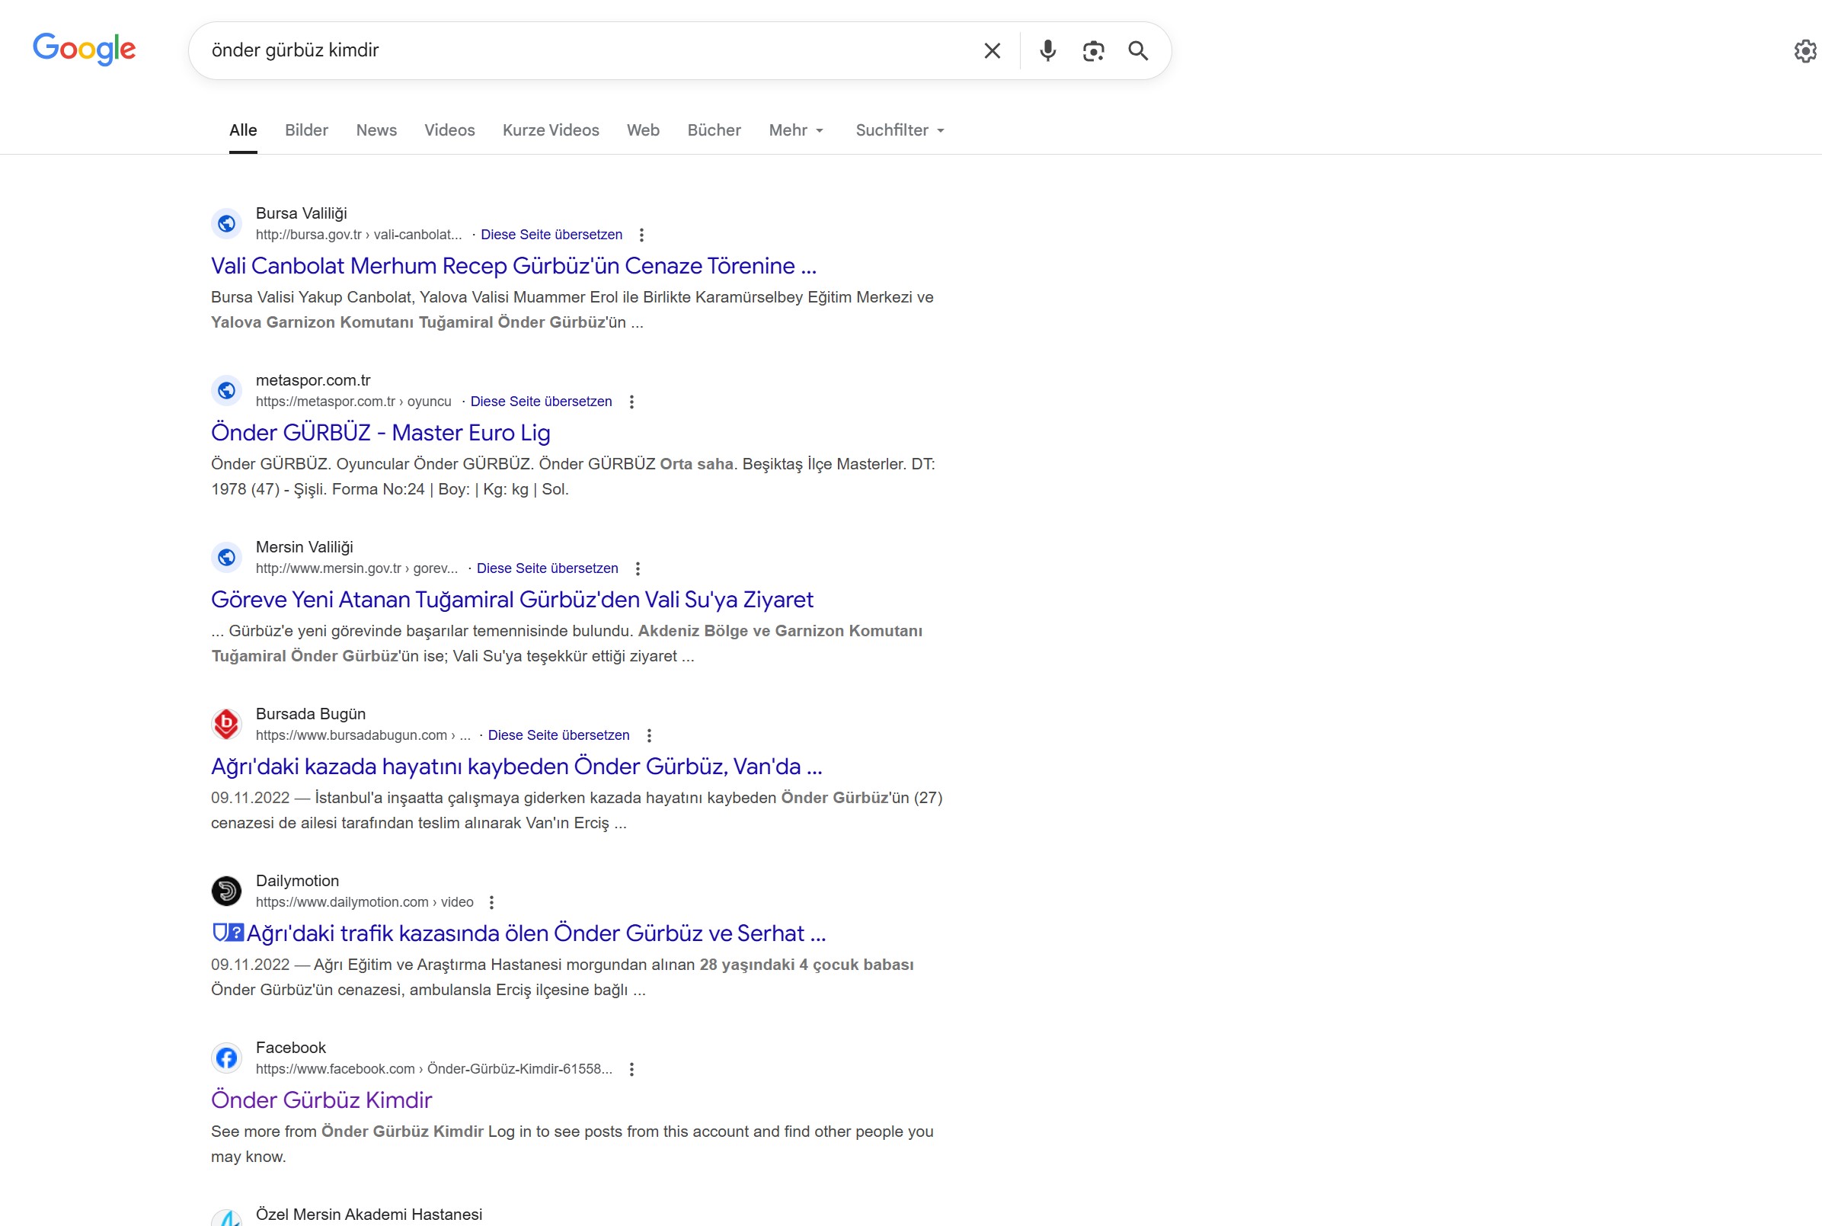The width and height of the screenshot is (1822, 1226).
Task: Click Özel Mersin Akademi Hastanesi site name
Action: pos(369,1215)
